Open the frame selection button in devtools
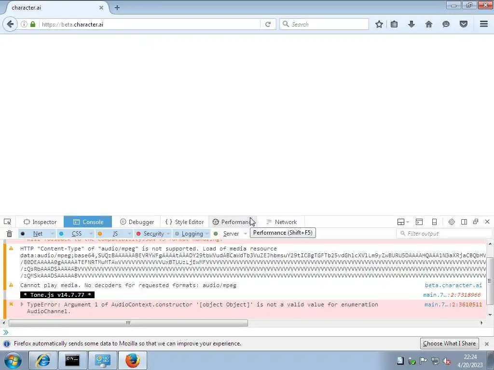 click(x=403, y=222)
